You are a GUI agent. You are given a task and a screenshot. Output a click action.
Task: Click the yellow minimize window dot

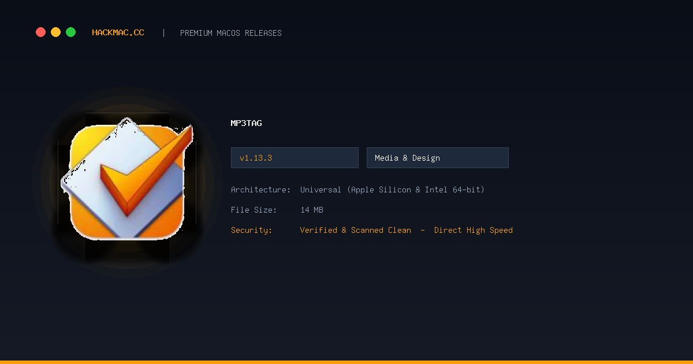click(55, 32)
